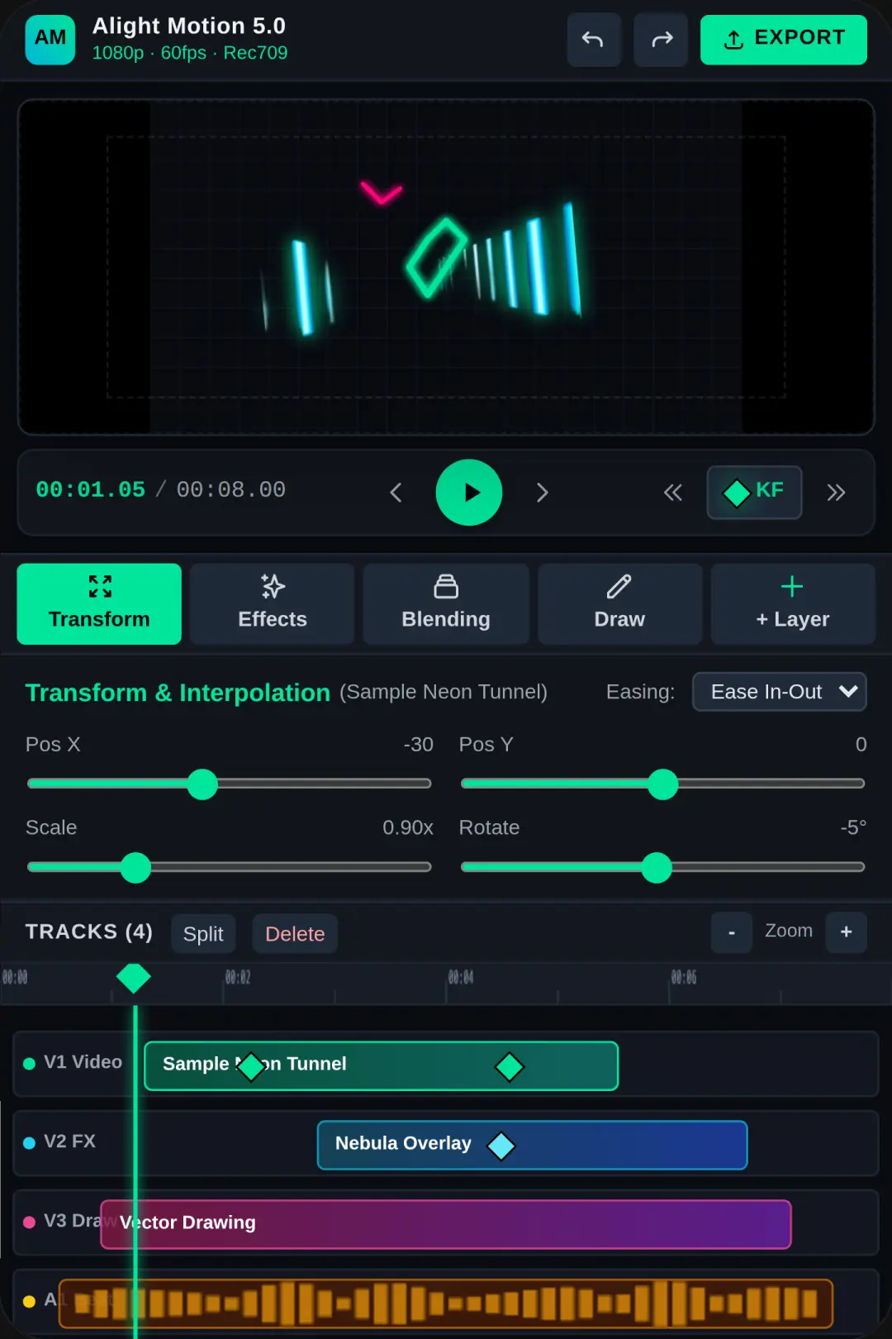This screenshot has width=892, height=1339.
Task: Export the project
Action: tap(784, 39)
